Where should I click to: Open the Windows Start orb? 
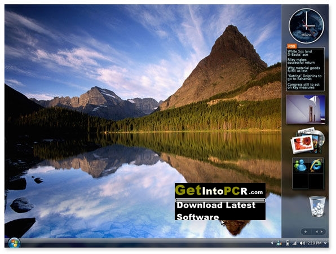tap(14, 243)
